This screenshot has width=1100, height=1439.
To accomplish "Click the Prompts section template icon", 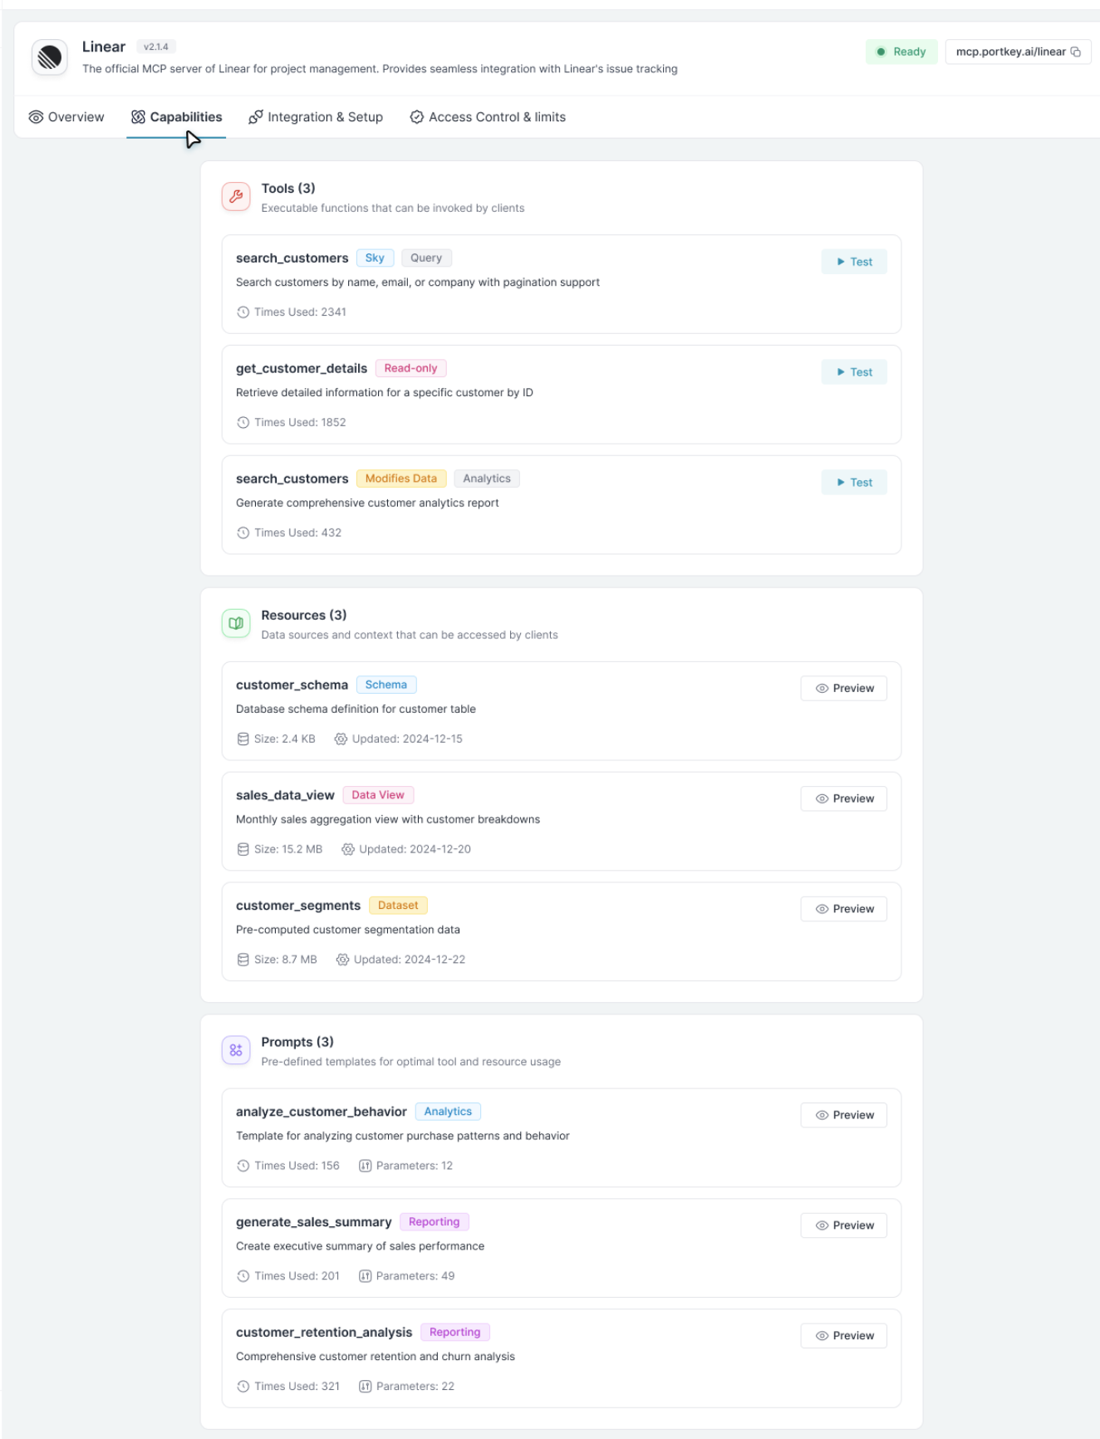I will [x=235, y=1050].
